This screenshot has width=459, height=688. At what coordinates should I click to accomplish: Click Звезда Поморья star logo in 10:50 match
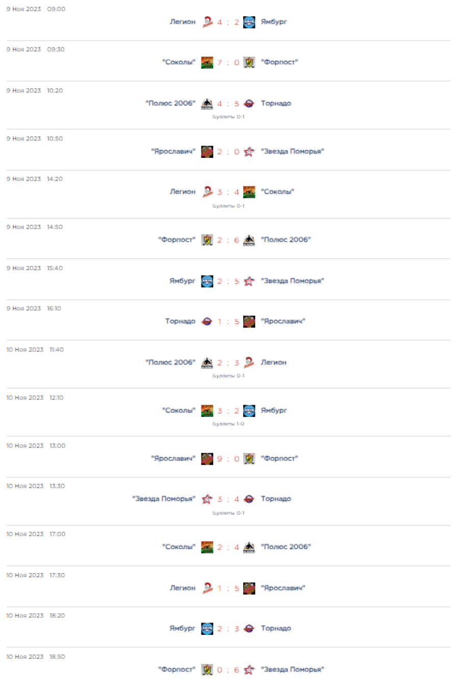(249, 152)
